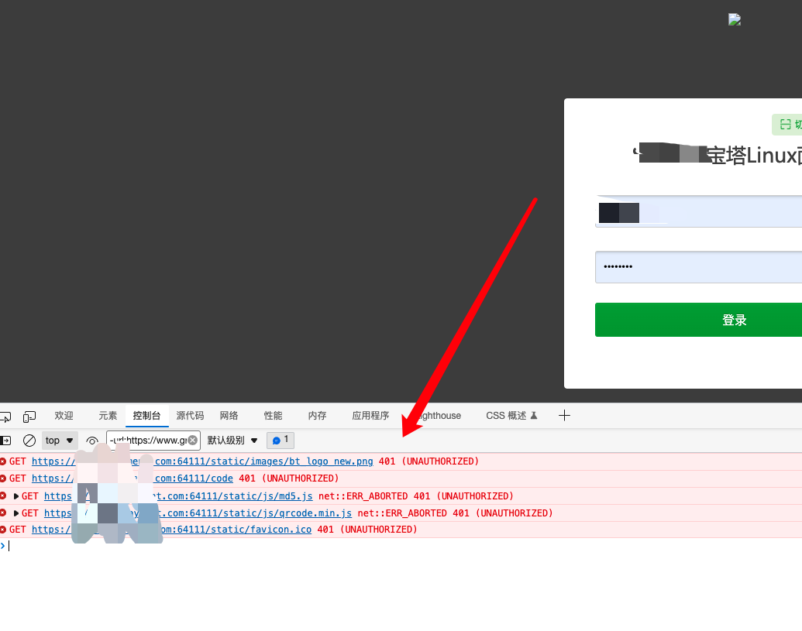Toggle device emulation icon in DevTools
802x631 pixels.
click(x=29, y=417)
